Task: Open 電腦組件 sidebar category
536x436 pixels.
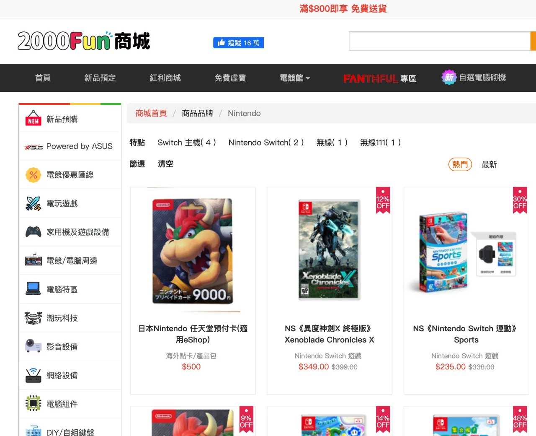Action: 62,404
